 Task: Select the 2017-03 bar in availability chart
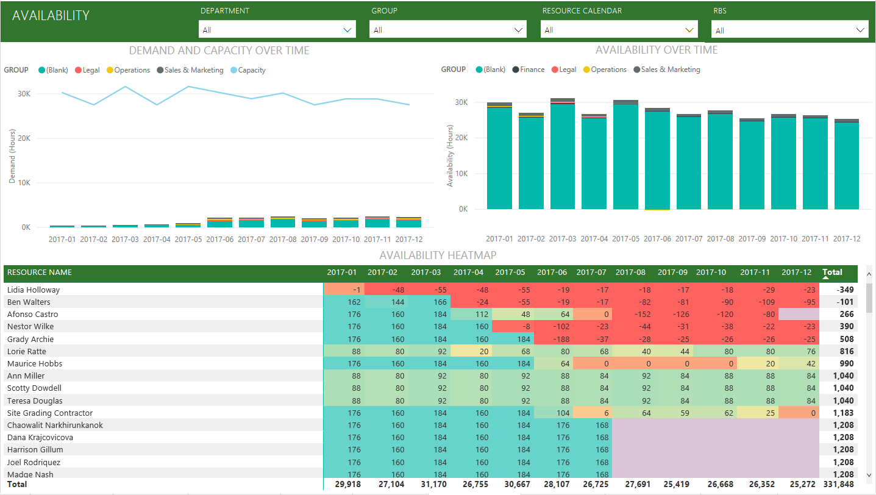(x=562, y=156)
